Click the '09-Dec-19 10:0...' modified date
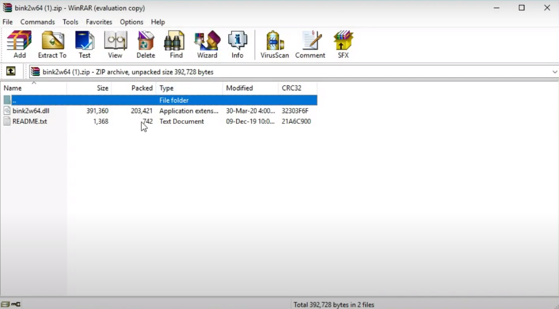This screenshot has height=309, width=559. coord(250,122)
